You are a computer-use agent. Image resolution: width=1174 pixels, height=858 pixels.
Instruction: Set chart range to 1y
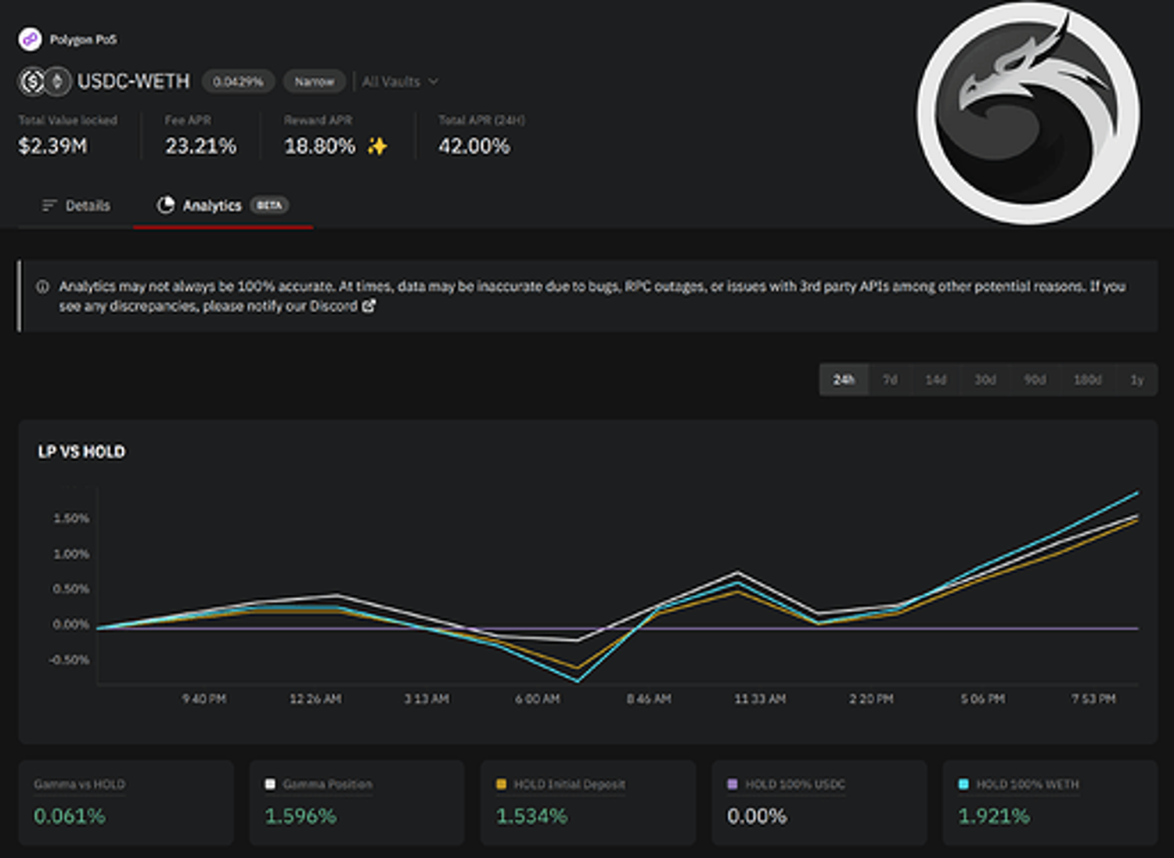[1136, 380]
